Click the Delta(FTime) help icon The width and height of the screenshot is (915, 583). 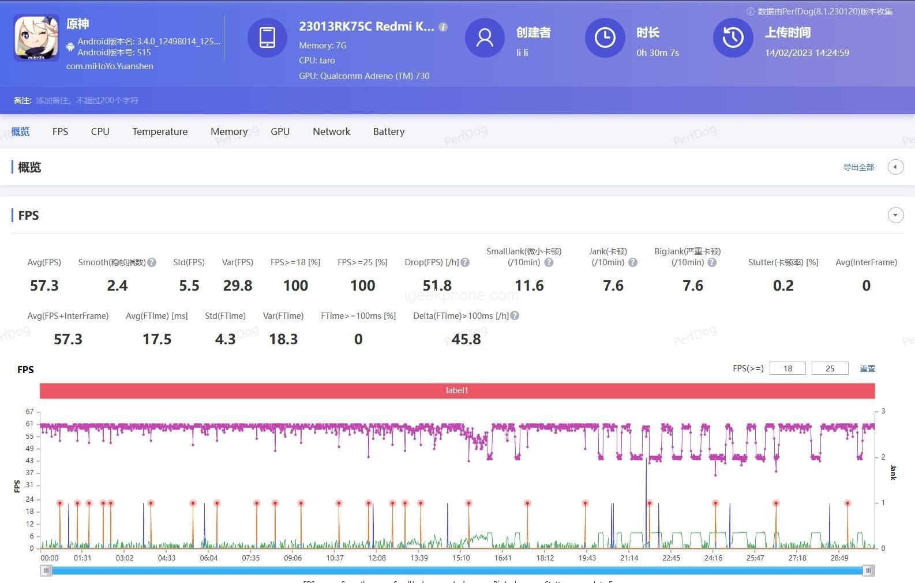515,316
